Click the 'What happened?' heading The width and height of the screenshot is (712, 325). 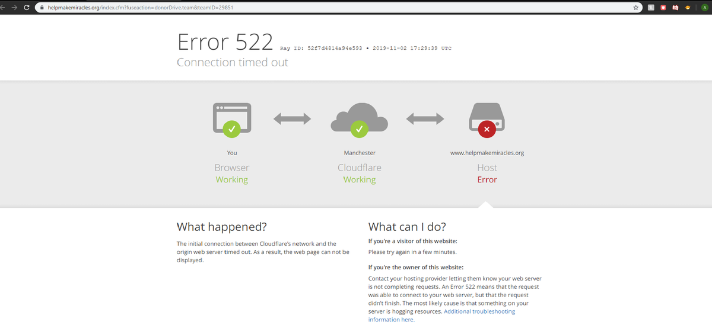tap(222, 227)
